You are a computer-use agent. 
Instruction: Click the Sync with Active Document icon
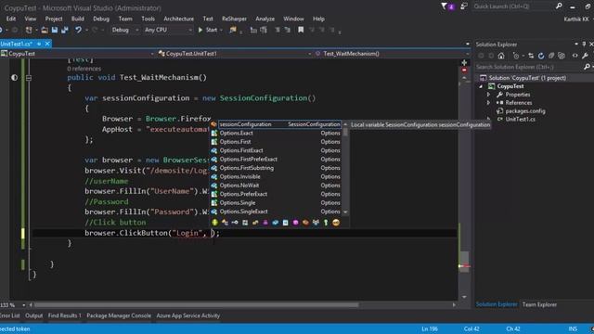pos(531,56)
